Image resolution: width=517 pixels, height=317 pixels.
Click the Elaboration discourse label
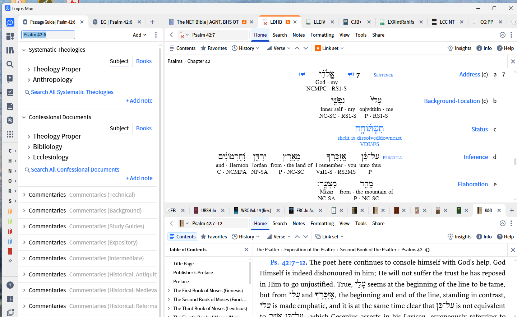[473, 185]
